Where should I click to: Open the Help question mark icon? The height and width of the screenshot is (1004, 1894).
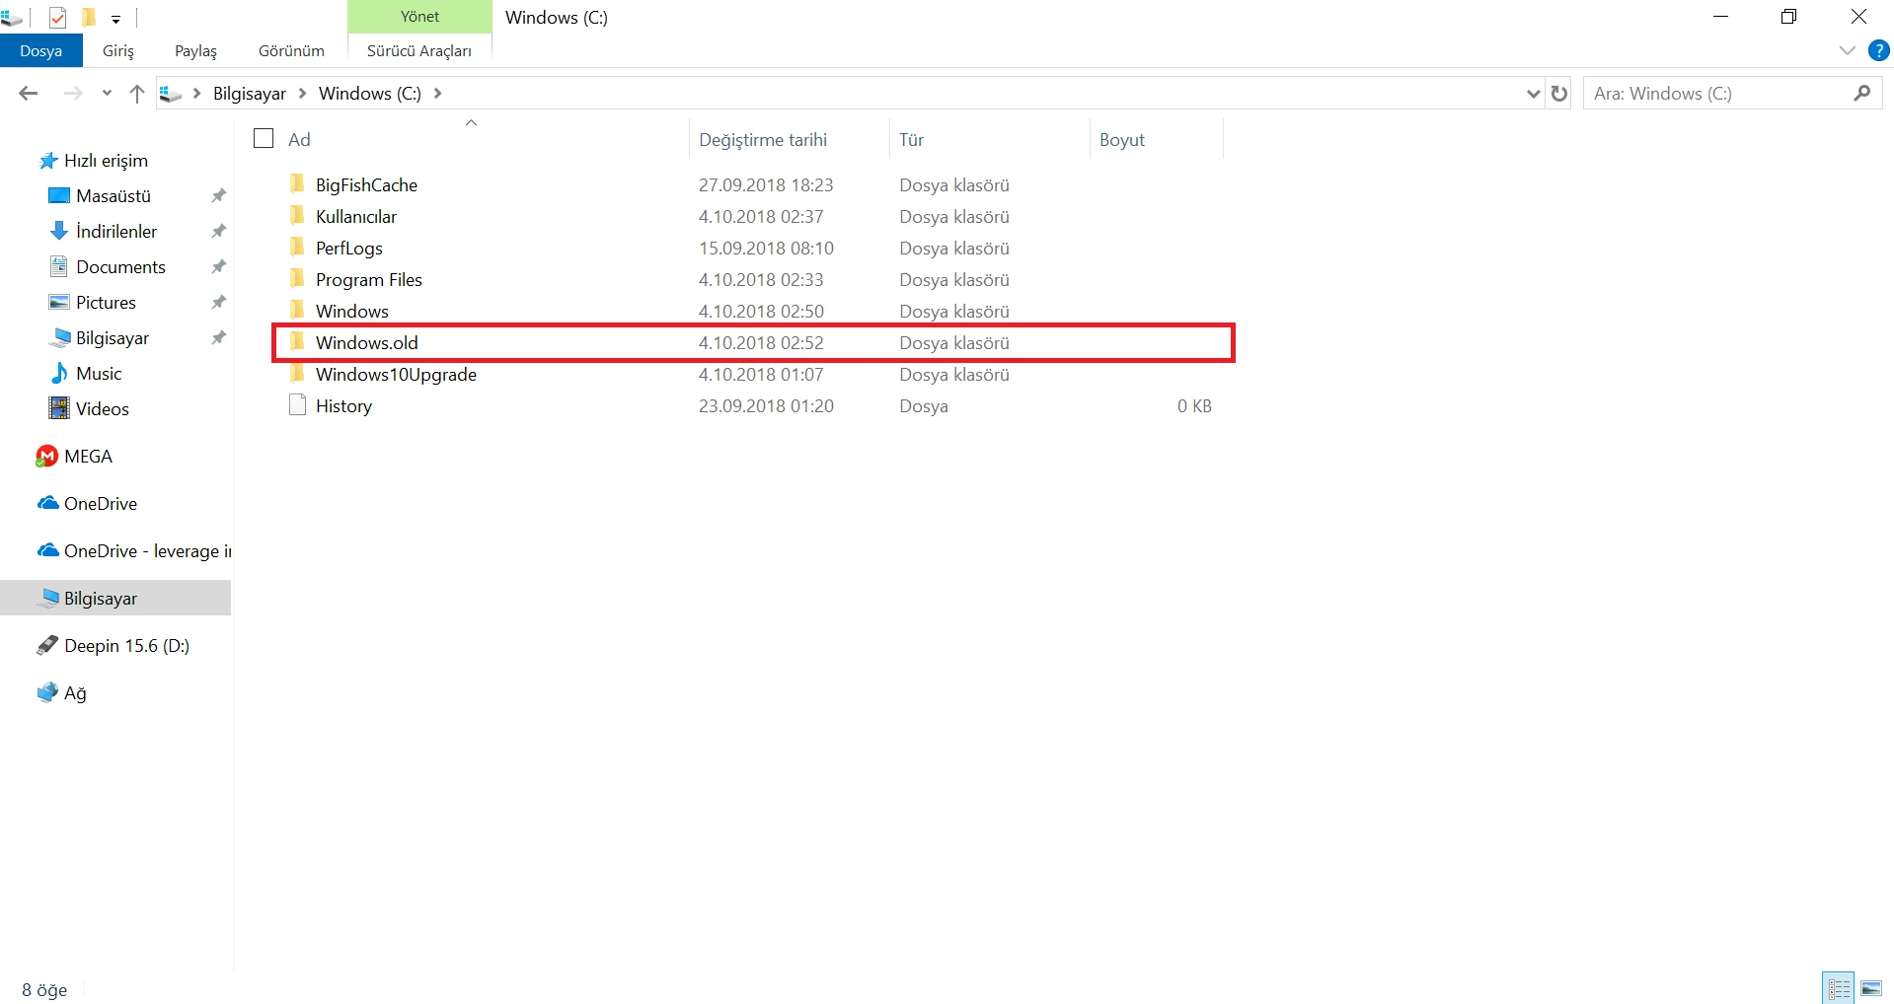[x=1879, y=50]
